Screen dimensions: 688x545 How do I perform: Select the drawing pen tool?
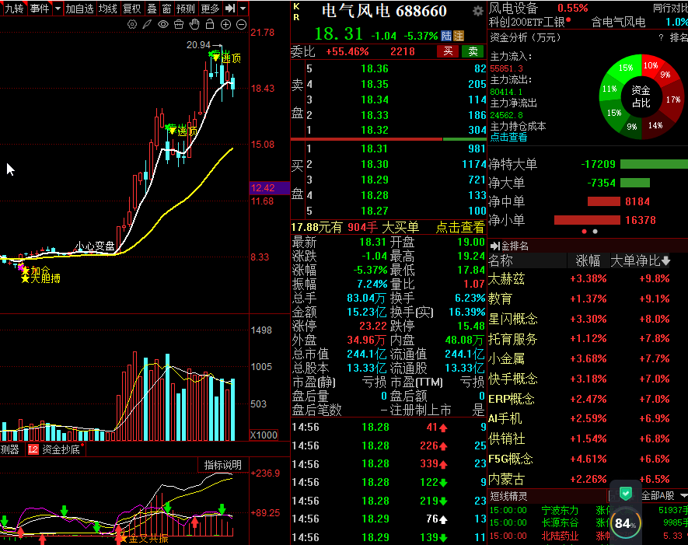click(x=147, y=25)
